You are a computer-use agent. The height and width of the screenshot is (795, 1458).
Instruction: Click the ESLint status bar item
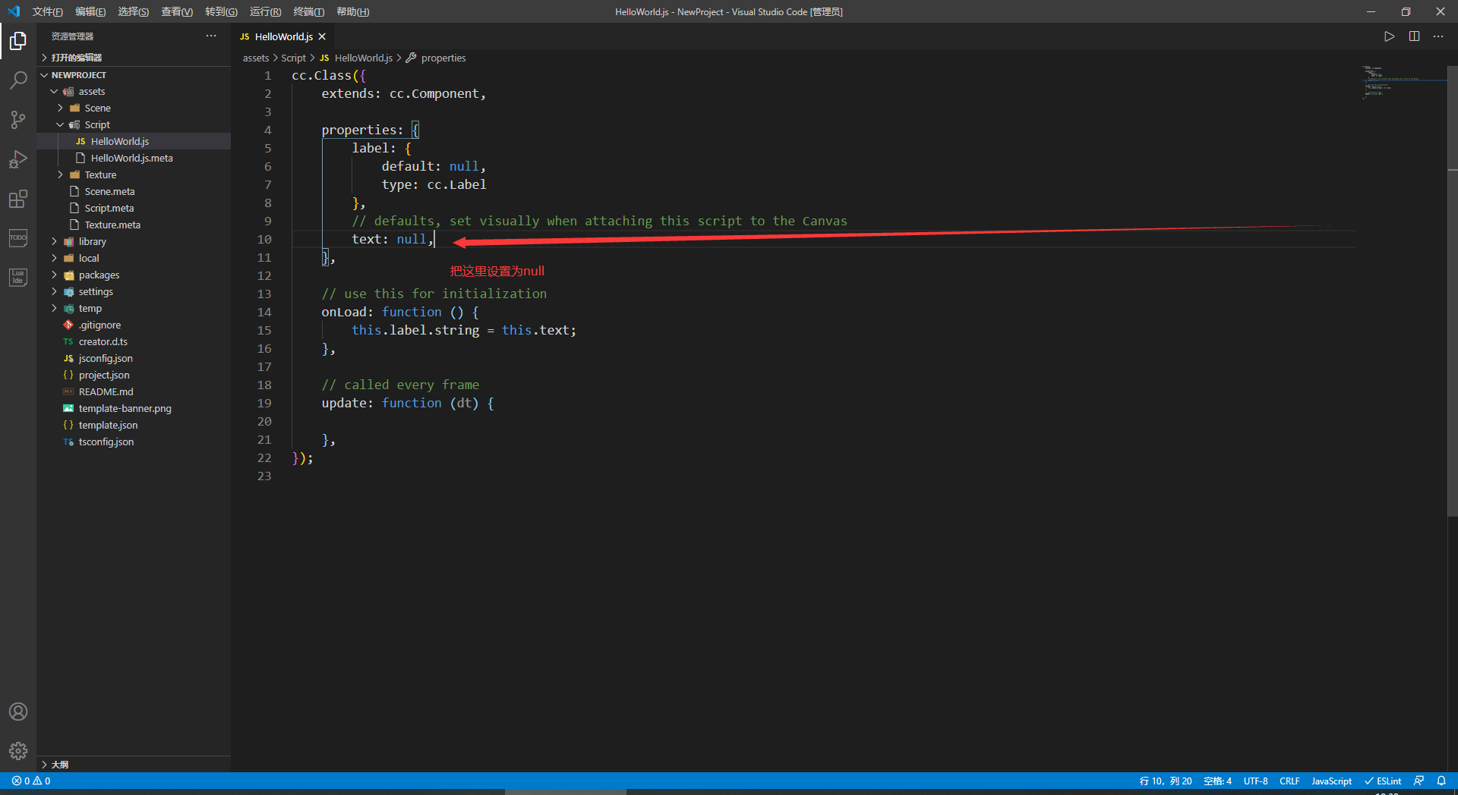[x=1383, y=781]
